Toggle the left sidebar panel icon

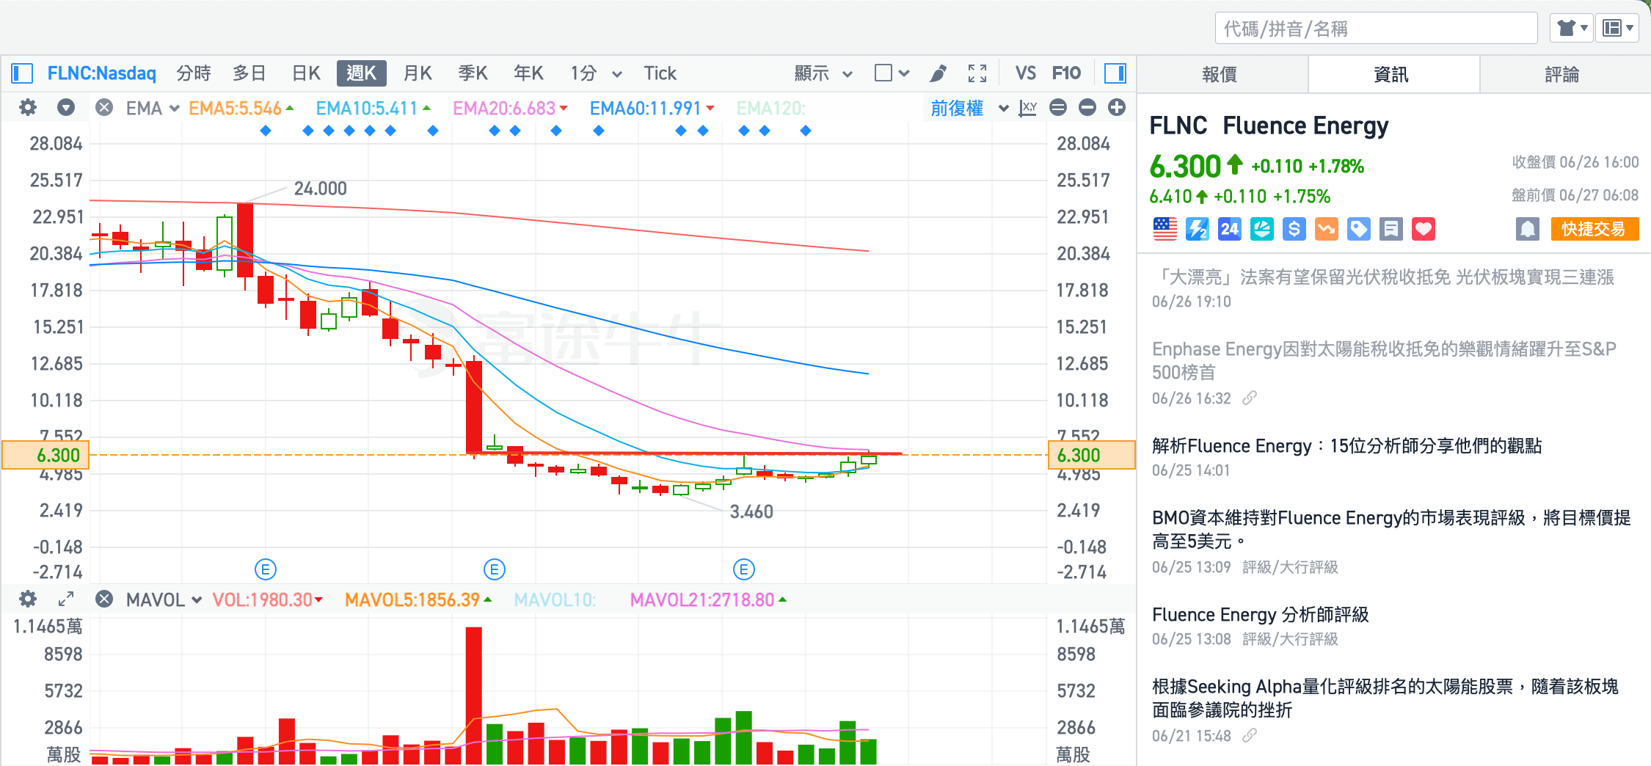tap(22, 73)
